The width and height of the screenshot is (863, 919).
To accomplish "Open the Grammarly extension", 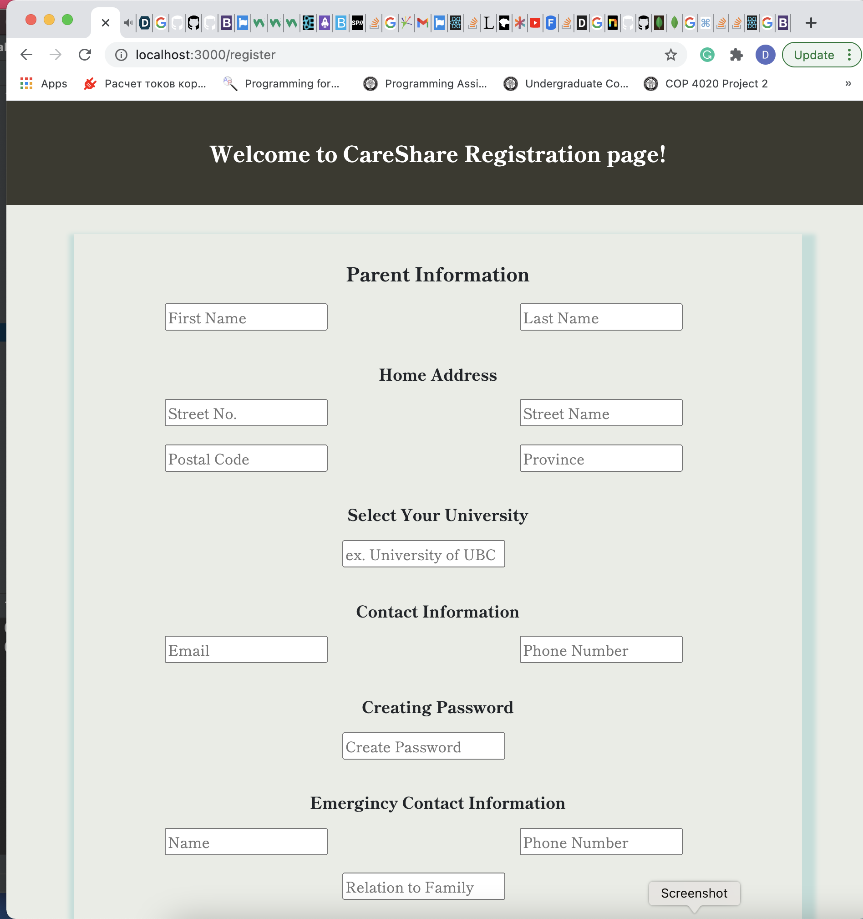I will click(707, 55).
